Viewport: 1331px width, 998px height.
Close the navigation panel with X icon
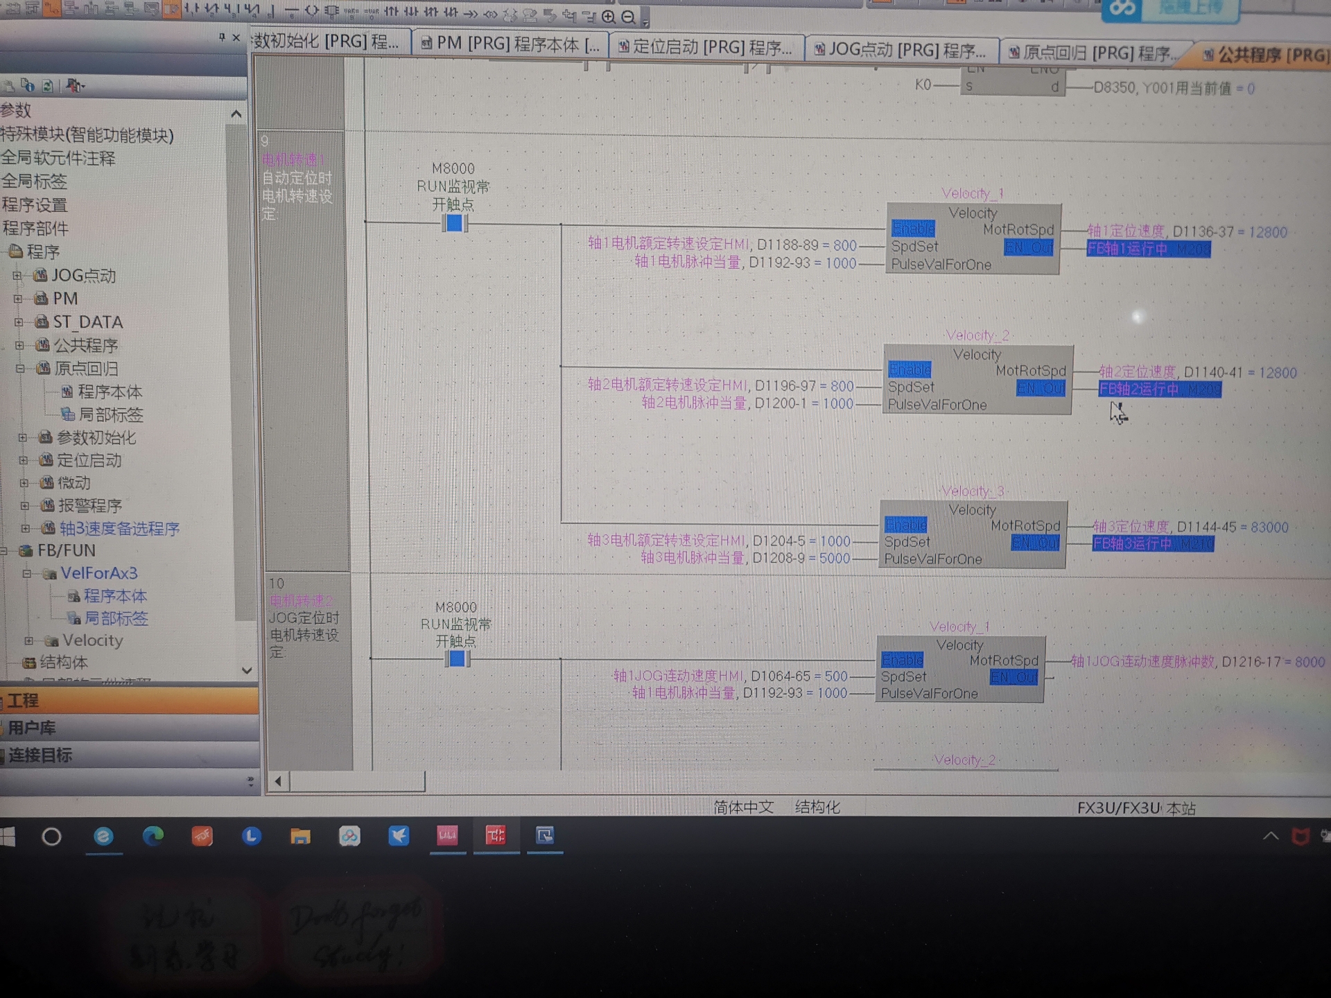click(236, 37)
